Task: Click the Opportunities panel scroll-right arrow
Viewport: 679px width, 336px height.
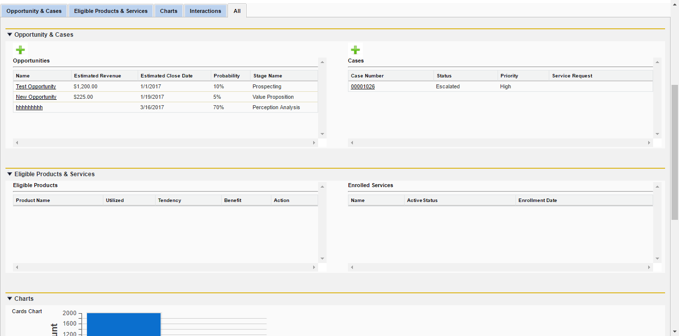Action: [314, 142]
